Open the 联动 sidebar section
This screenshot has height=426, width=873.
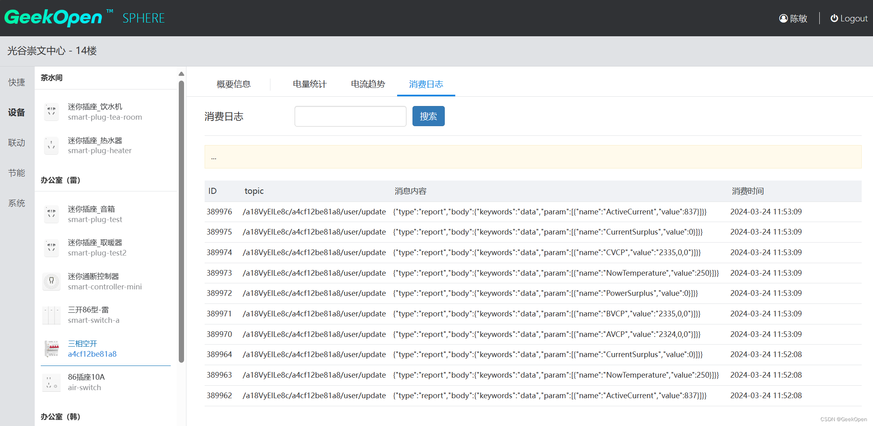click(17, 143)
